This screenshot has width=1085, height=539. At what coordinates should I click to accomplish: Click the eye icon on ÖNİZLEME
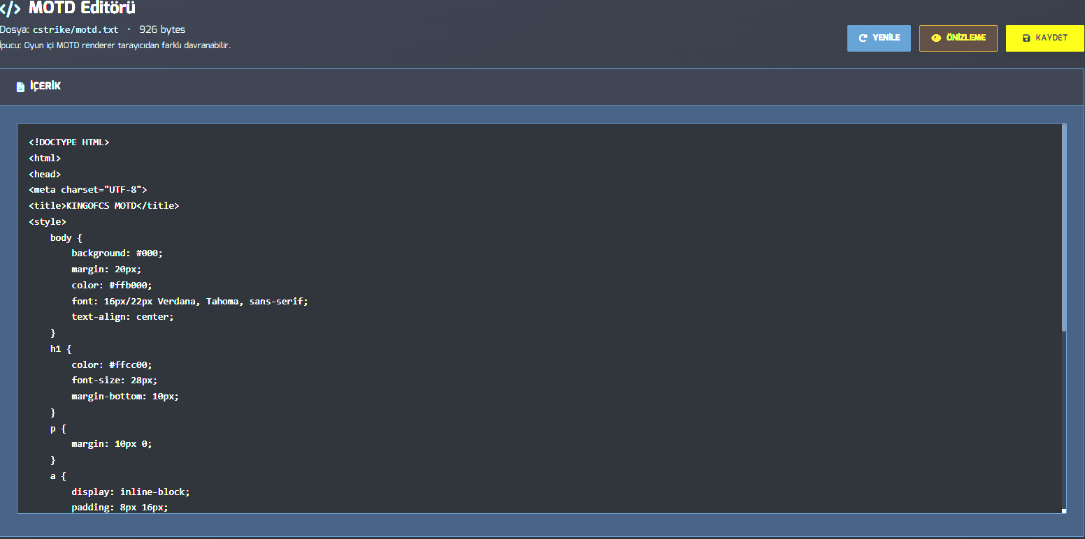click(936, 38)
